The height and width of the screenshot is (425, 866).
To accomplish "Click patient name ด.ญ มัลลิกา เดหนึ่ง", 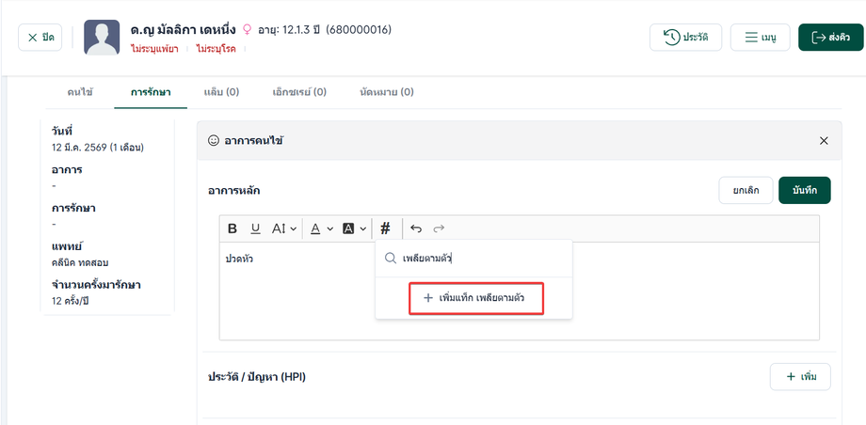I will 184,29.
